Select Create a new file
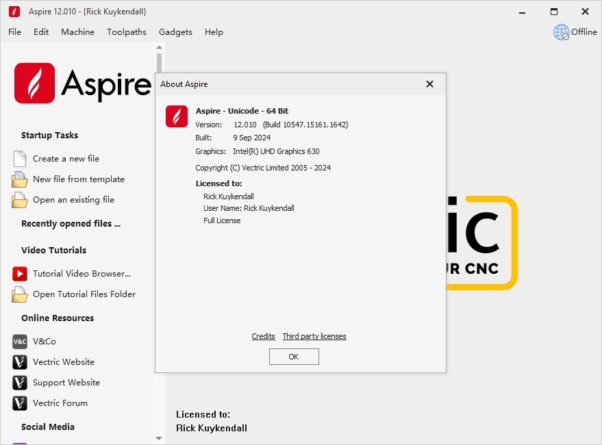The image size is (602, 445). (x=66, y=159)
